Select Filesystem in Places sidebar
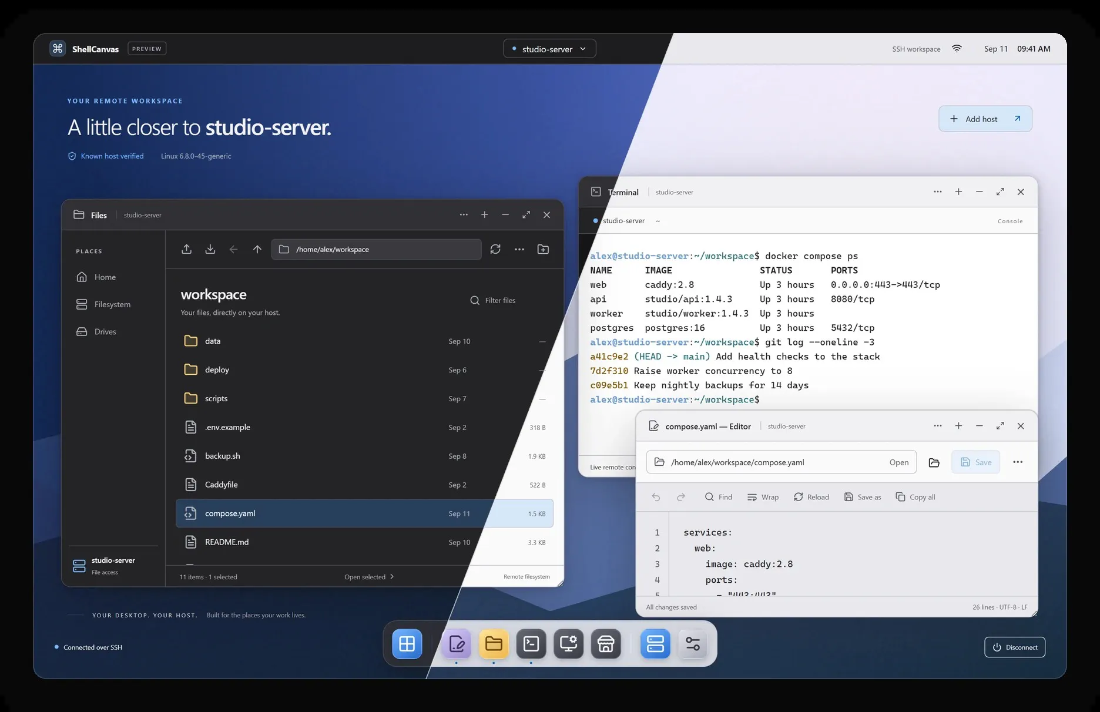 tap(113, 304)
